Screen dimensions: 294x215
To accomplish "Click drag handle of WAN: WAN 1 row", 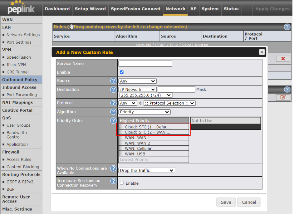I will coord(121,138).
